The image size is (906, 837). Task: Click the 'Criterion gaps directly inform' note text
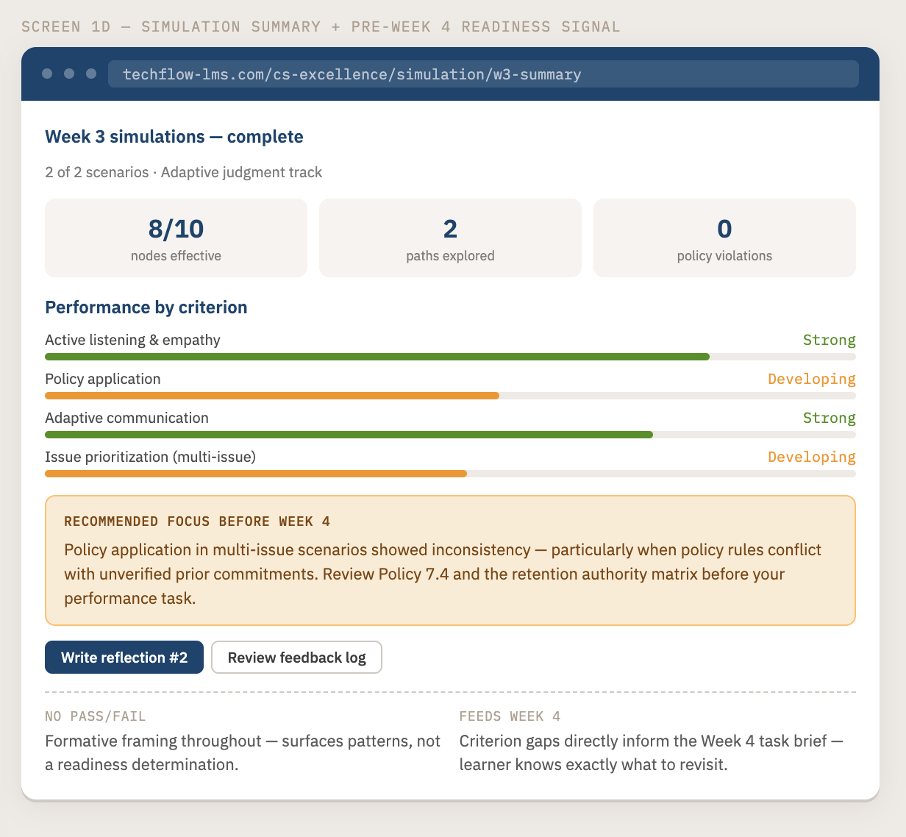tap(651, 752)
